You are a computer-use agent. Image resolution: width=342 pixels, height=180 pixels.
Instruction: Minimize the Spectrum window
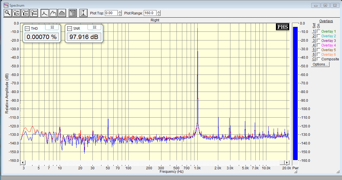[x=316, y=5]
